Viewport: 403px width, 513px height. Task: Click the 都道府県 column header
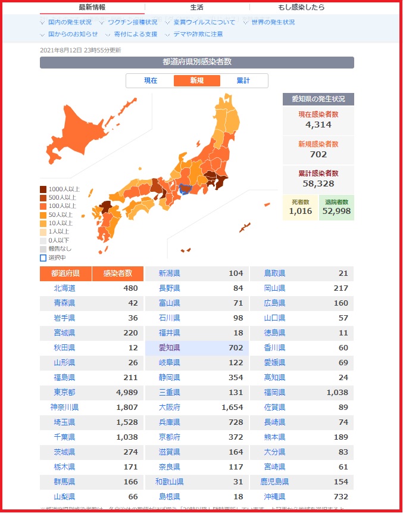pyautogui.click(x=65, y=273)
